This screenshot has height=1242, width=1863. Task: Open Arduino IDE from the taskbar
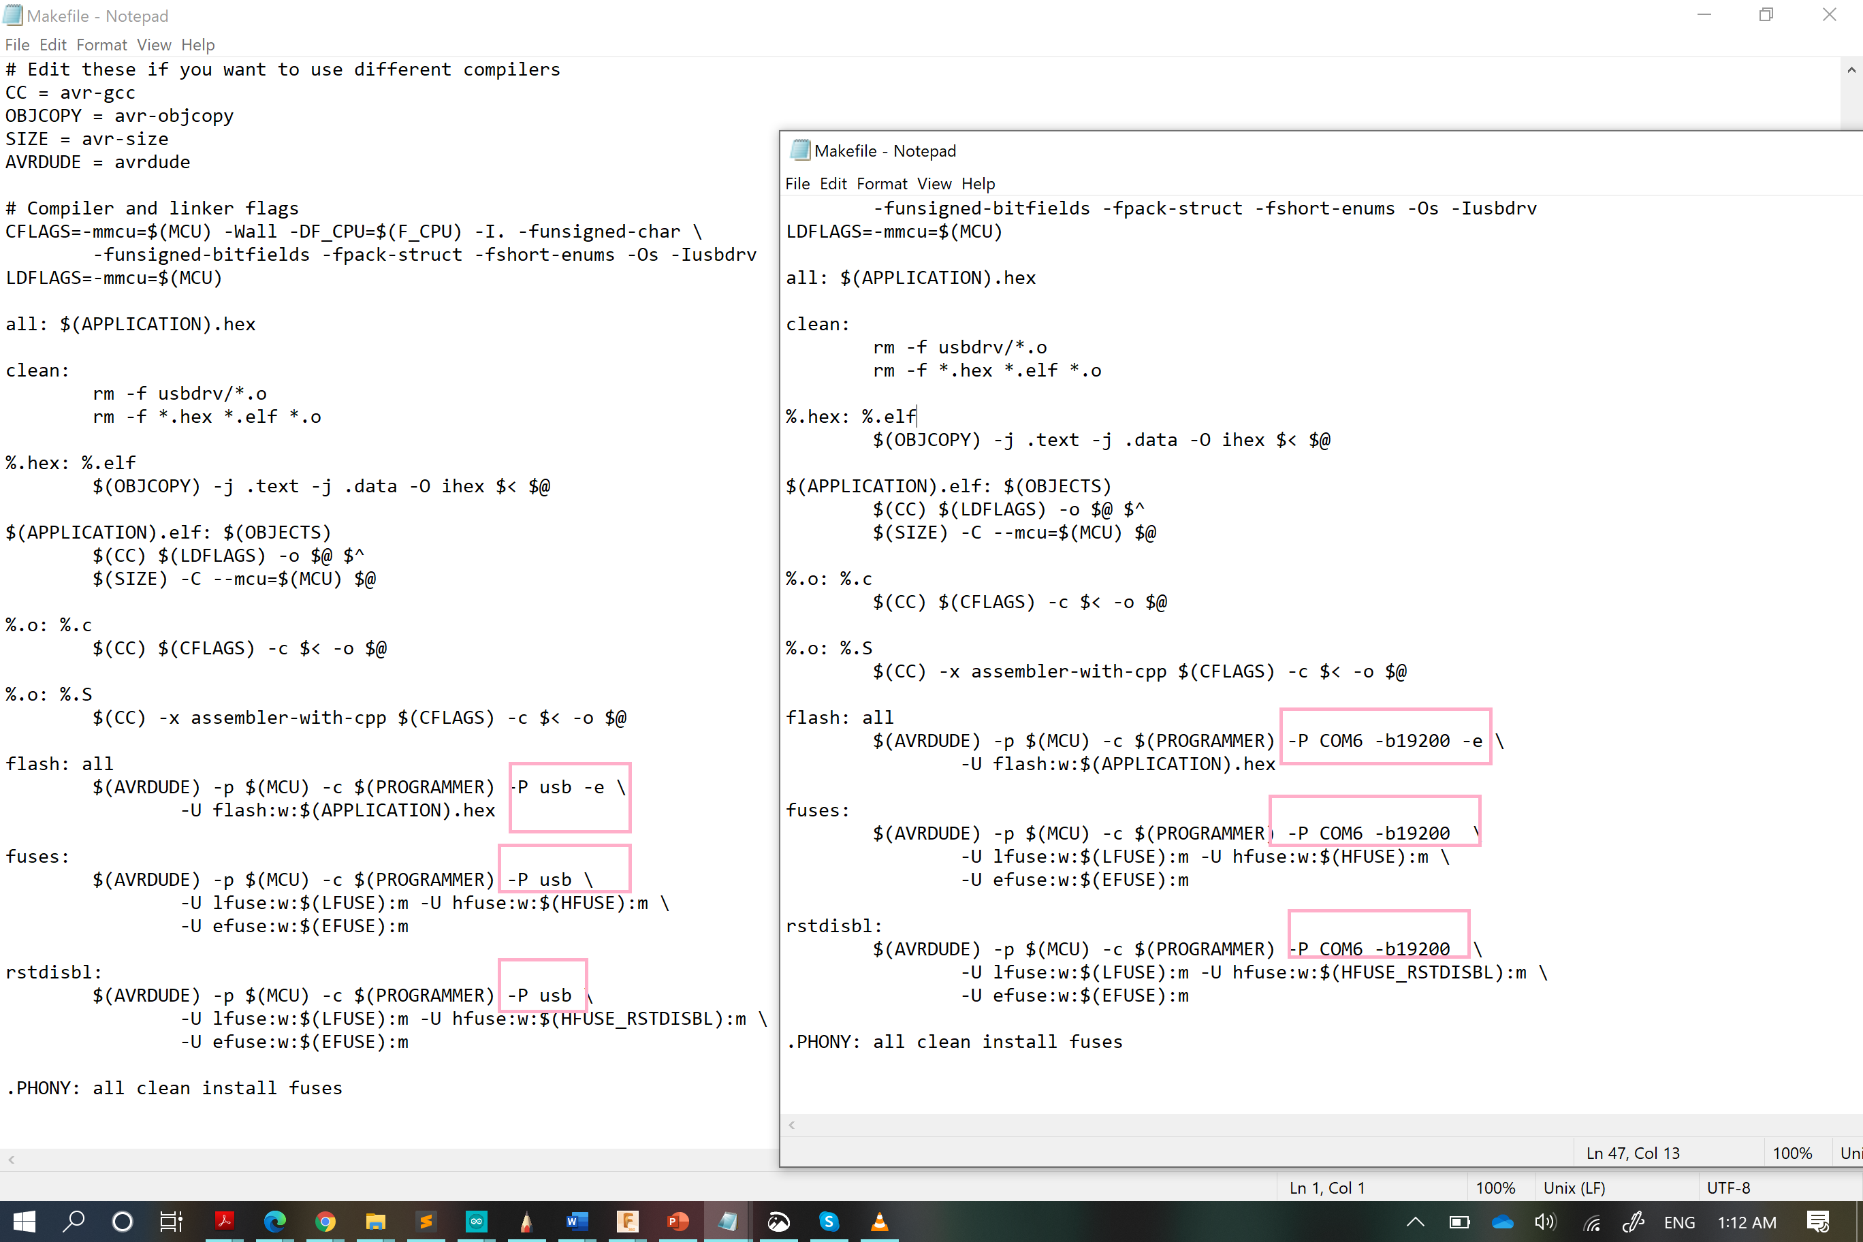click(476, 1221)
